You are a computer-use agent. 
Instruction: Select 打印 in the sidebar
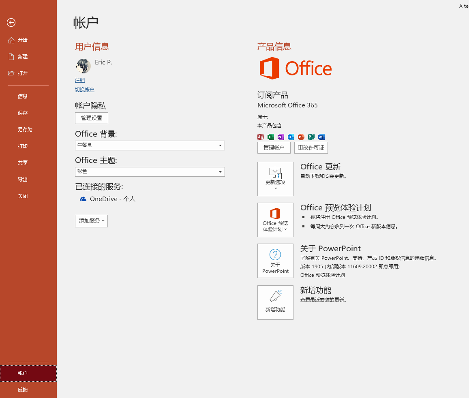click(x=28, y=146)
